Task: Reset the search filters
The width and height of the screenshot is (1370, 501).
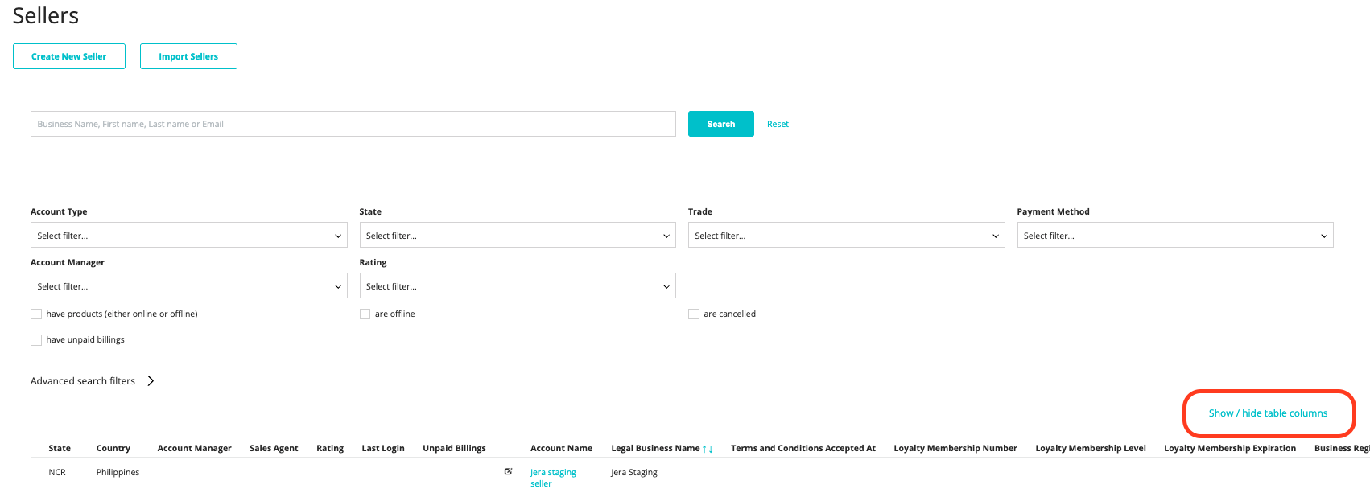Action: (x=778, y=124)
